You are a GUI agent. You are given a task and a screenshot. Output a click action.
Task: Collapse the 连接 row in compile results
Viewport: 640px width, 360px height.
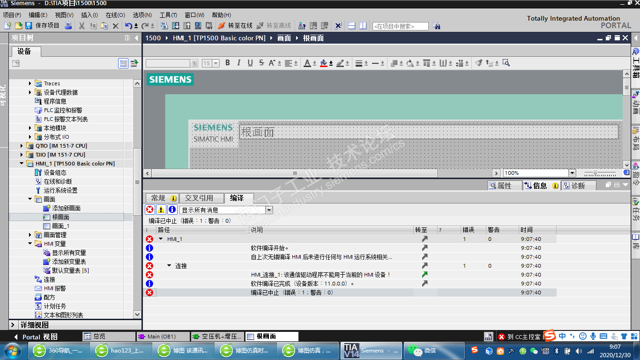point(170,266)
